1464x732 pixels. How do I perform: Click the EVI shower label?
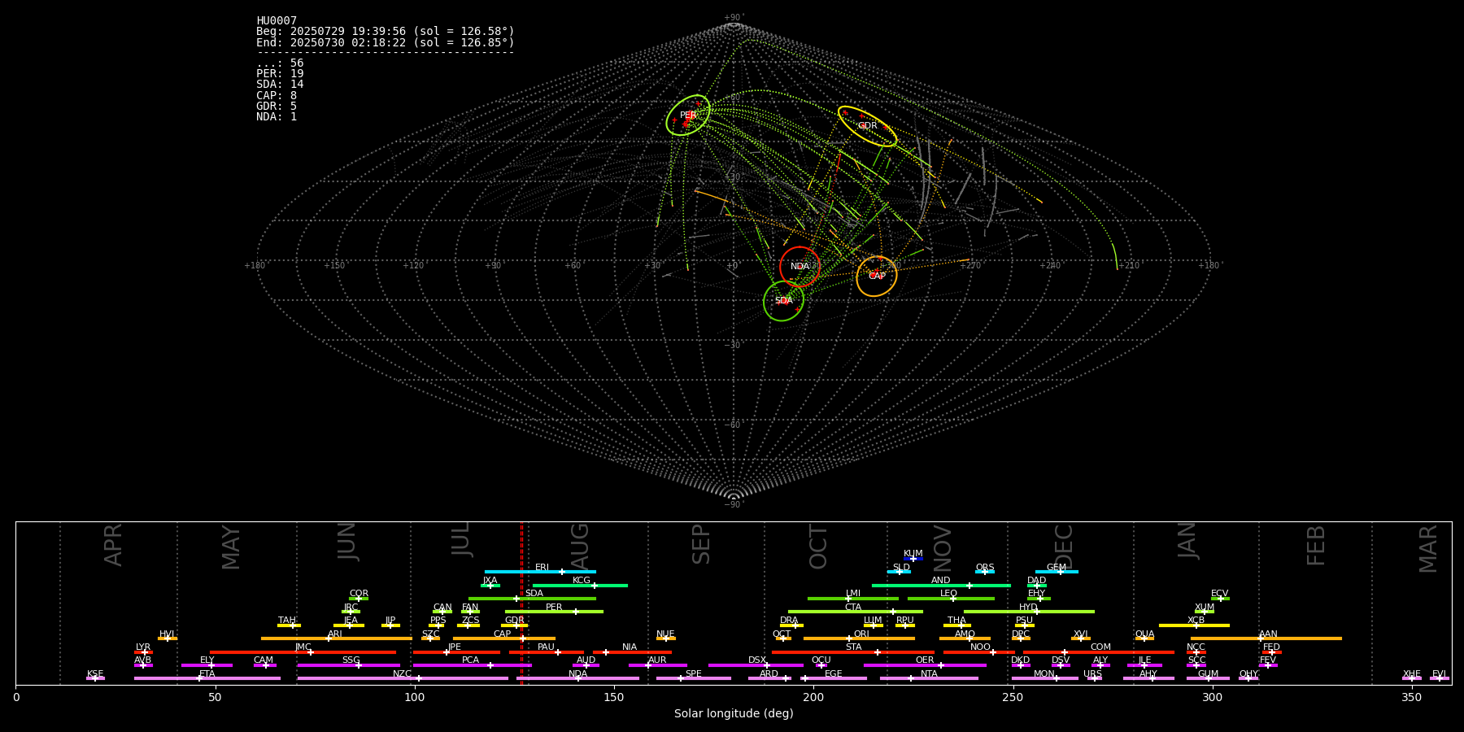(x=1439, y=674)
